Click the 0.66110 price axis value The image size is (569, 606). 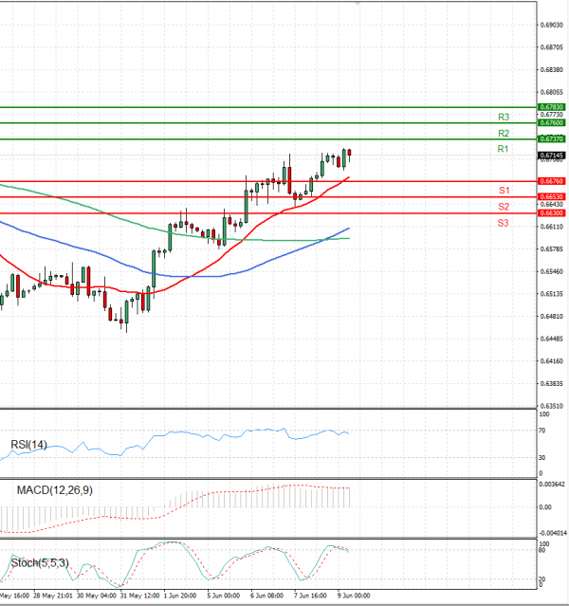point(552,227)
